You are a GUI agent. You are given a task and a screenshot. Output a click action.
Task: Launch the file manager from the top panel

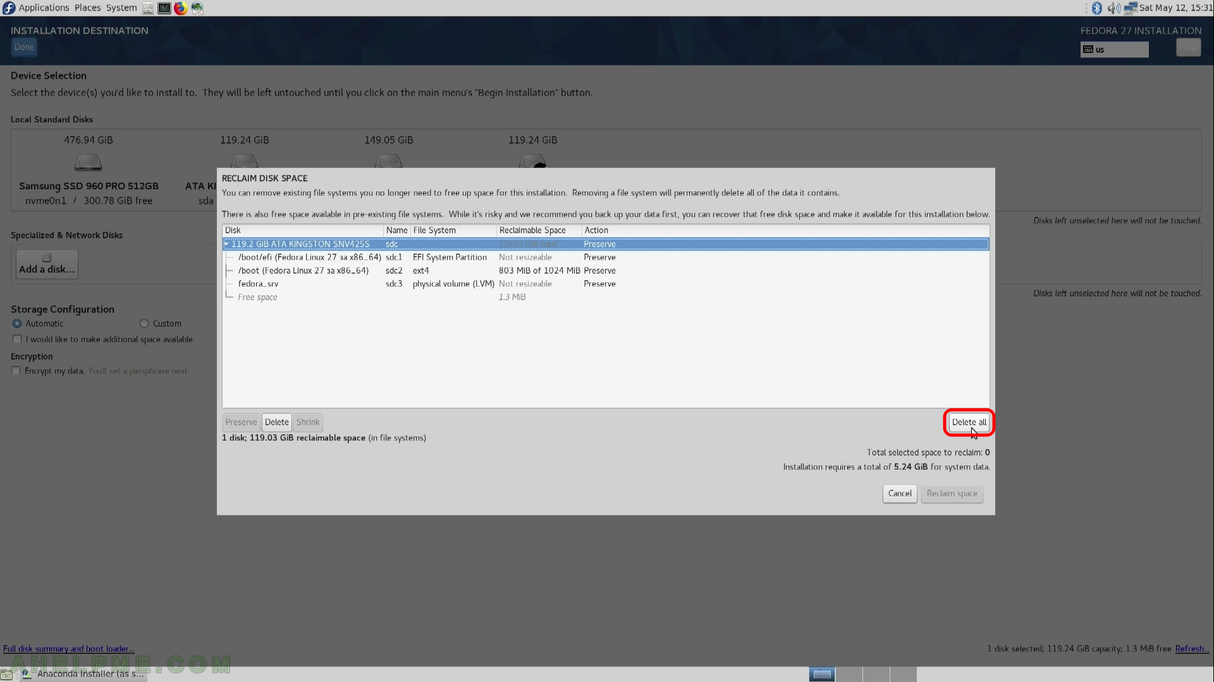click(x=147, y=8)
